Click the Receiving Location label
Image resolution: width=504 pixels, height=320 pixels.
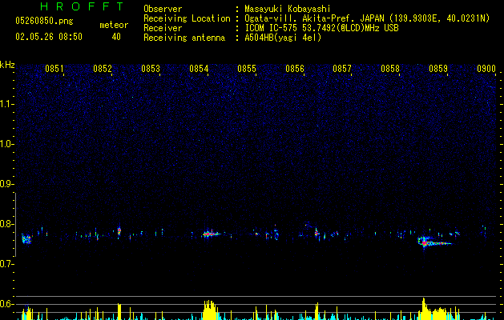pos(187,18)
